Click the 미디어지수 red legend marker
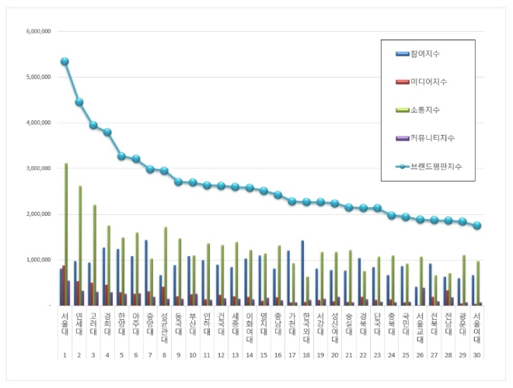The image size is (513, 388). [x=403, y=81]
